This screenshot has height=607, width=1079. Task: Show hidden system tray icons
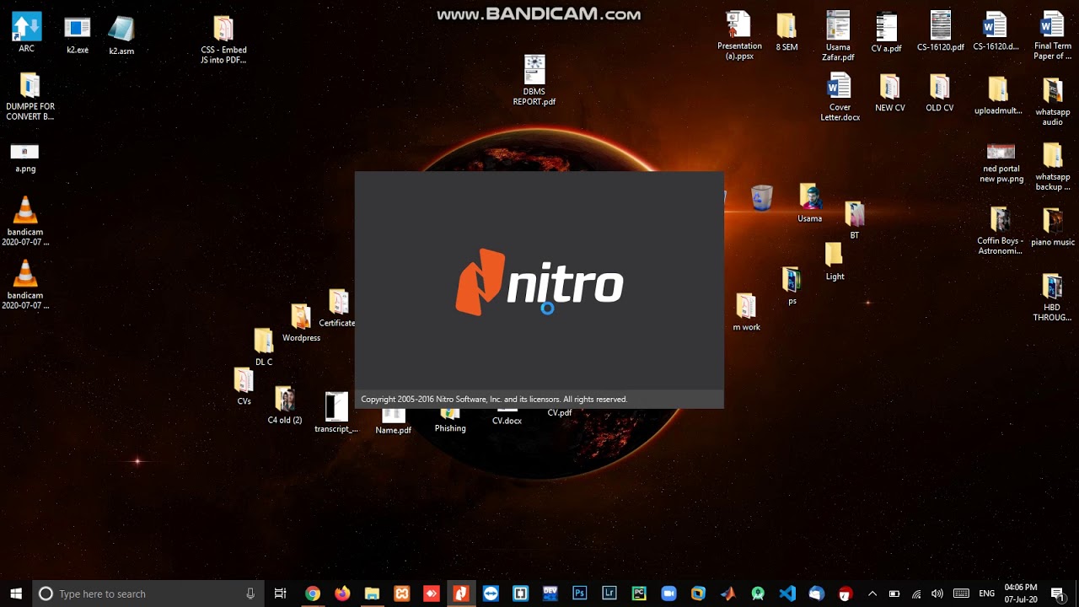pyautogui.click(x=872, y=594)
